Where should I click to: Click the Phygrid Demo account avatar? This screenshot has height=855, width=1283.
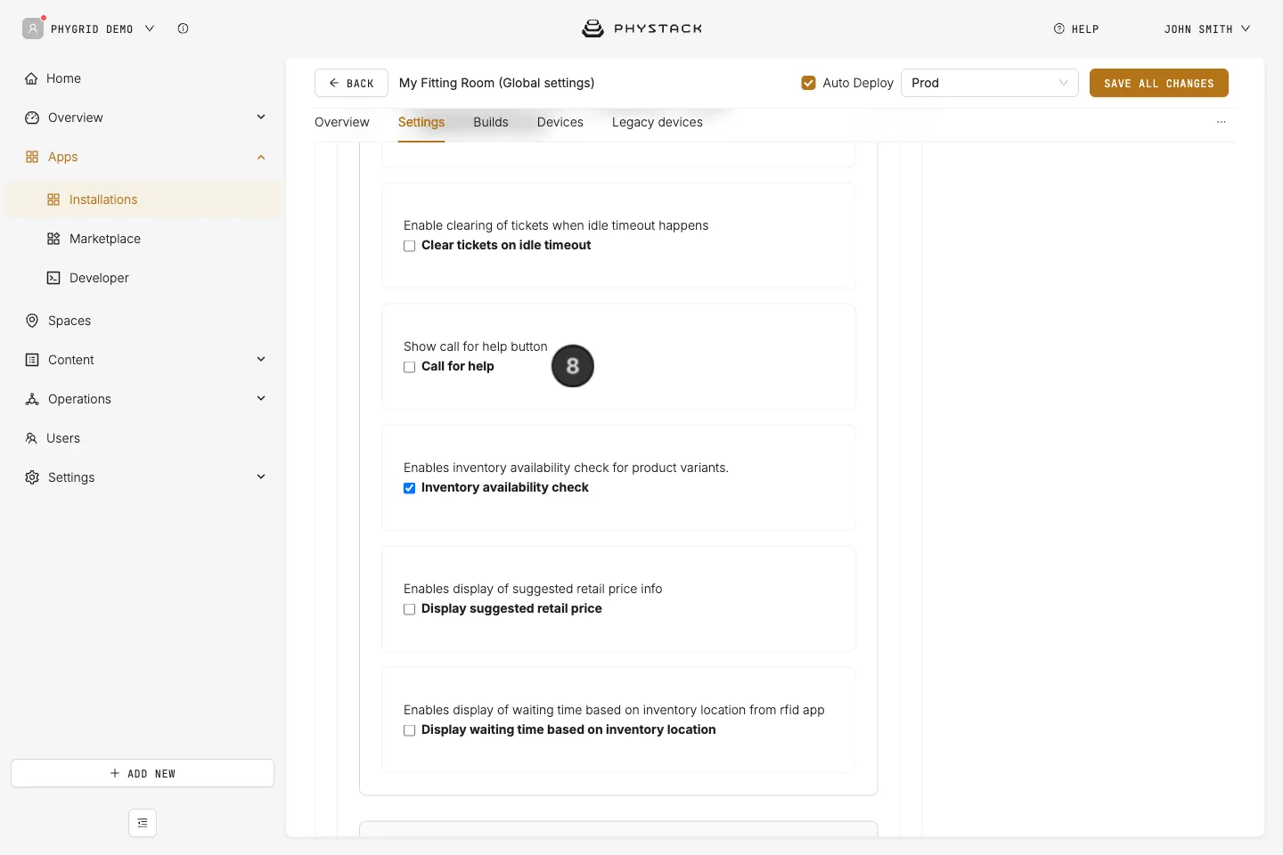pyautogui.click(x=33, y=28)
